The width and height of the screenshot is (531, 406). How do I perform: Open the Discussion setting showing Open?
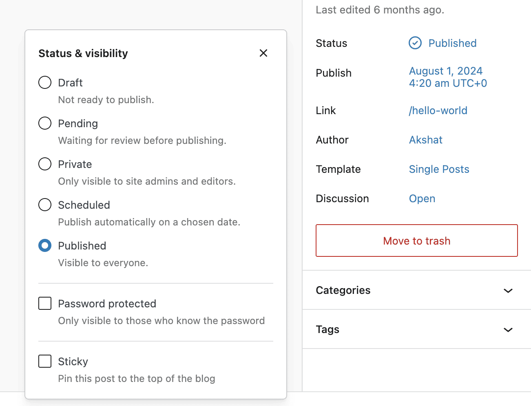(422, 199)
